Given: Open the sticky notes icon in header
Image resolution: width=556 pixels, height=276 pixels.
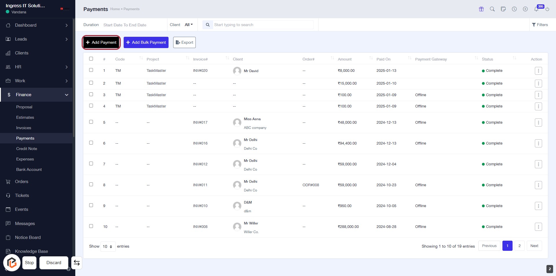Looking at the screenshot, I should click(x=503, y=9).
